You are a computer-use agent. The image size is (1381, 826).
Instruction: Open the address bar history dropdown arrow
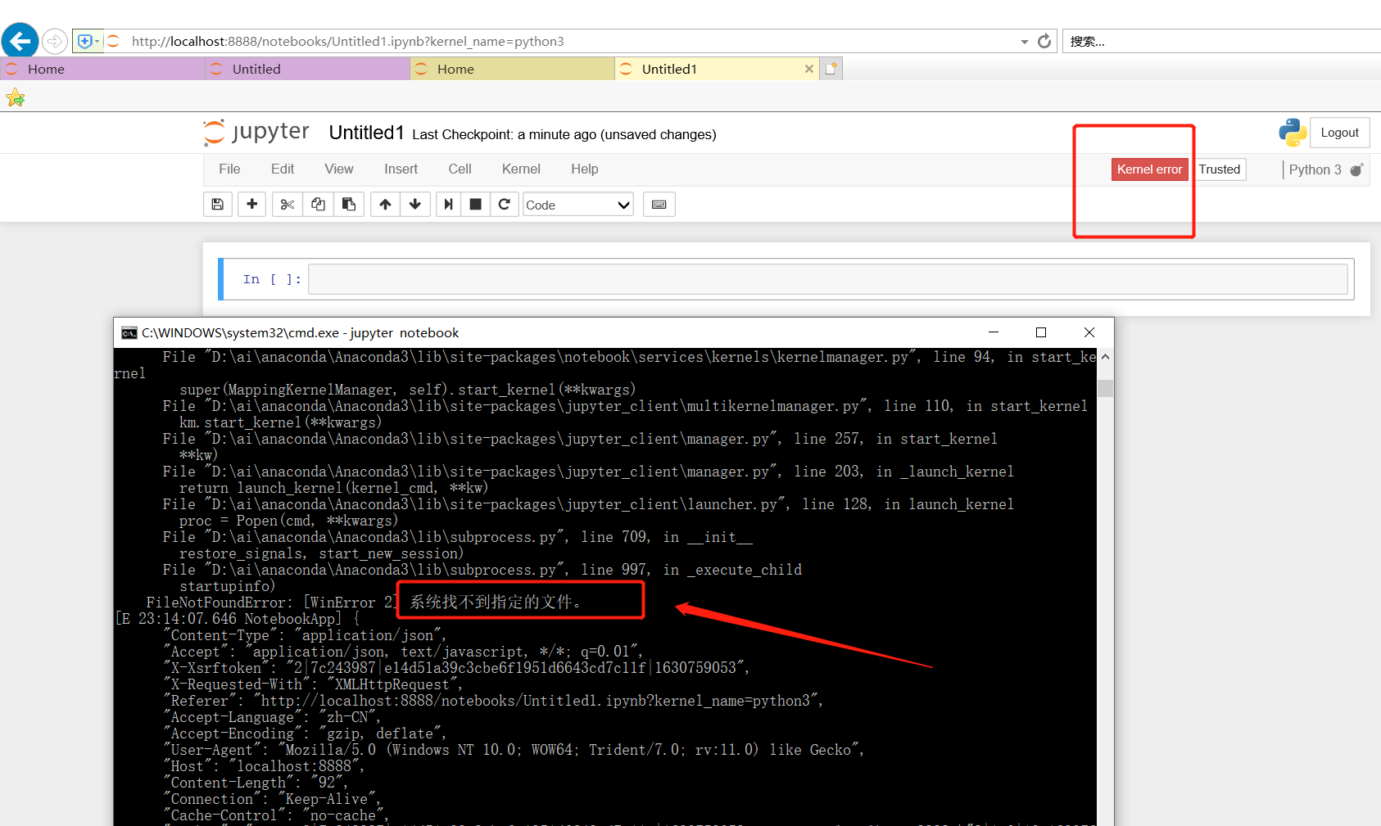pyautogui.click(x=1024, y=42)
